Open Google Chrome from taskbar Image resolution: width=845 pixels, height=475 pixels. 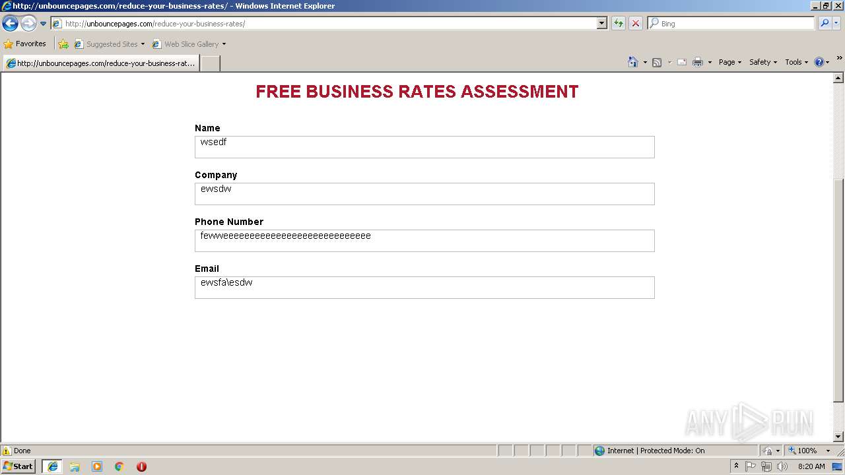[x=119, y=466]
